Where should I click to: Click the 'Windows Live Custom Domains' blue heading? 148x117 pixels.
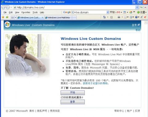pyautogui.click(x=91, y=39)
